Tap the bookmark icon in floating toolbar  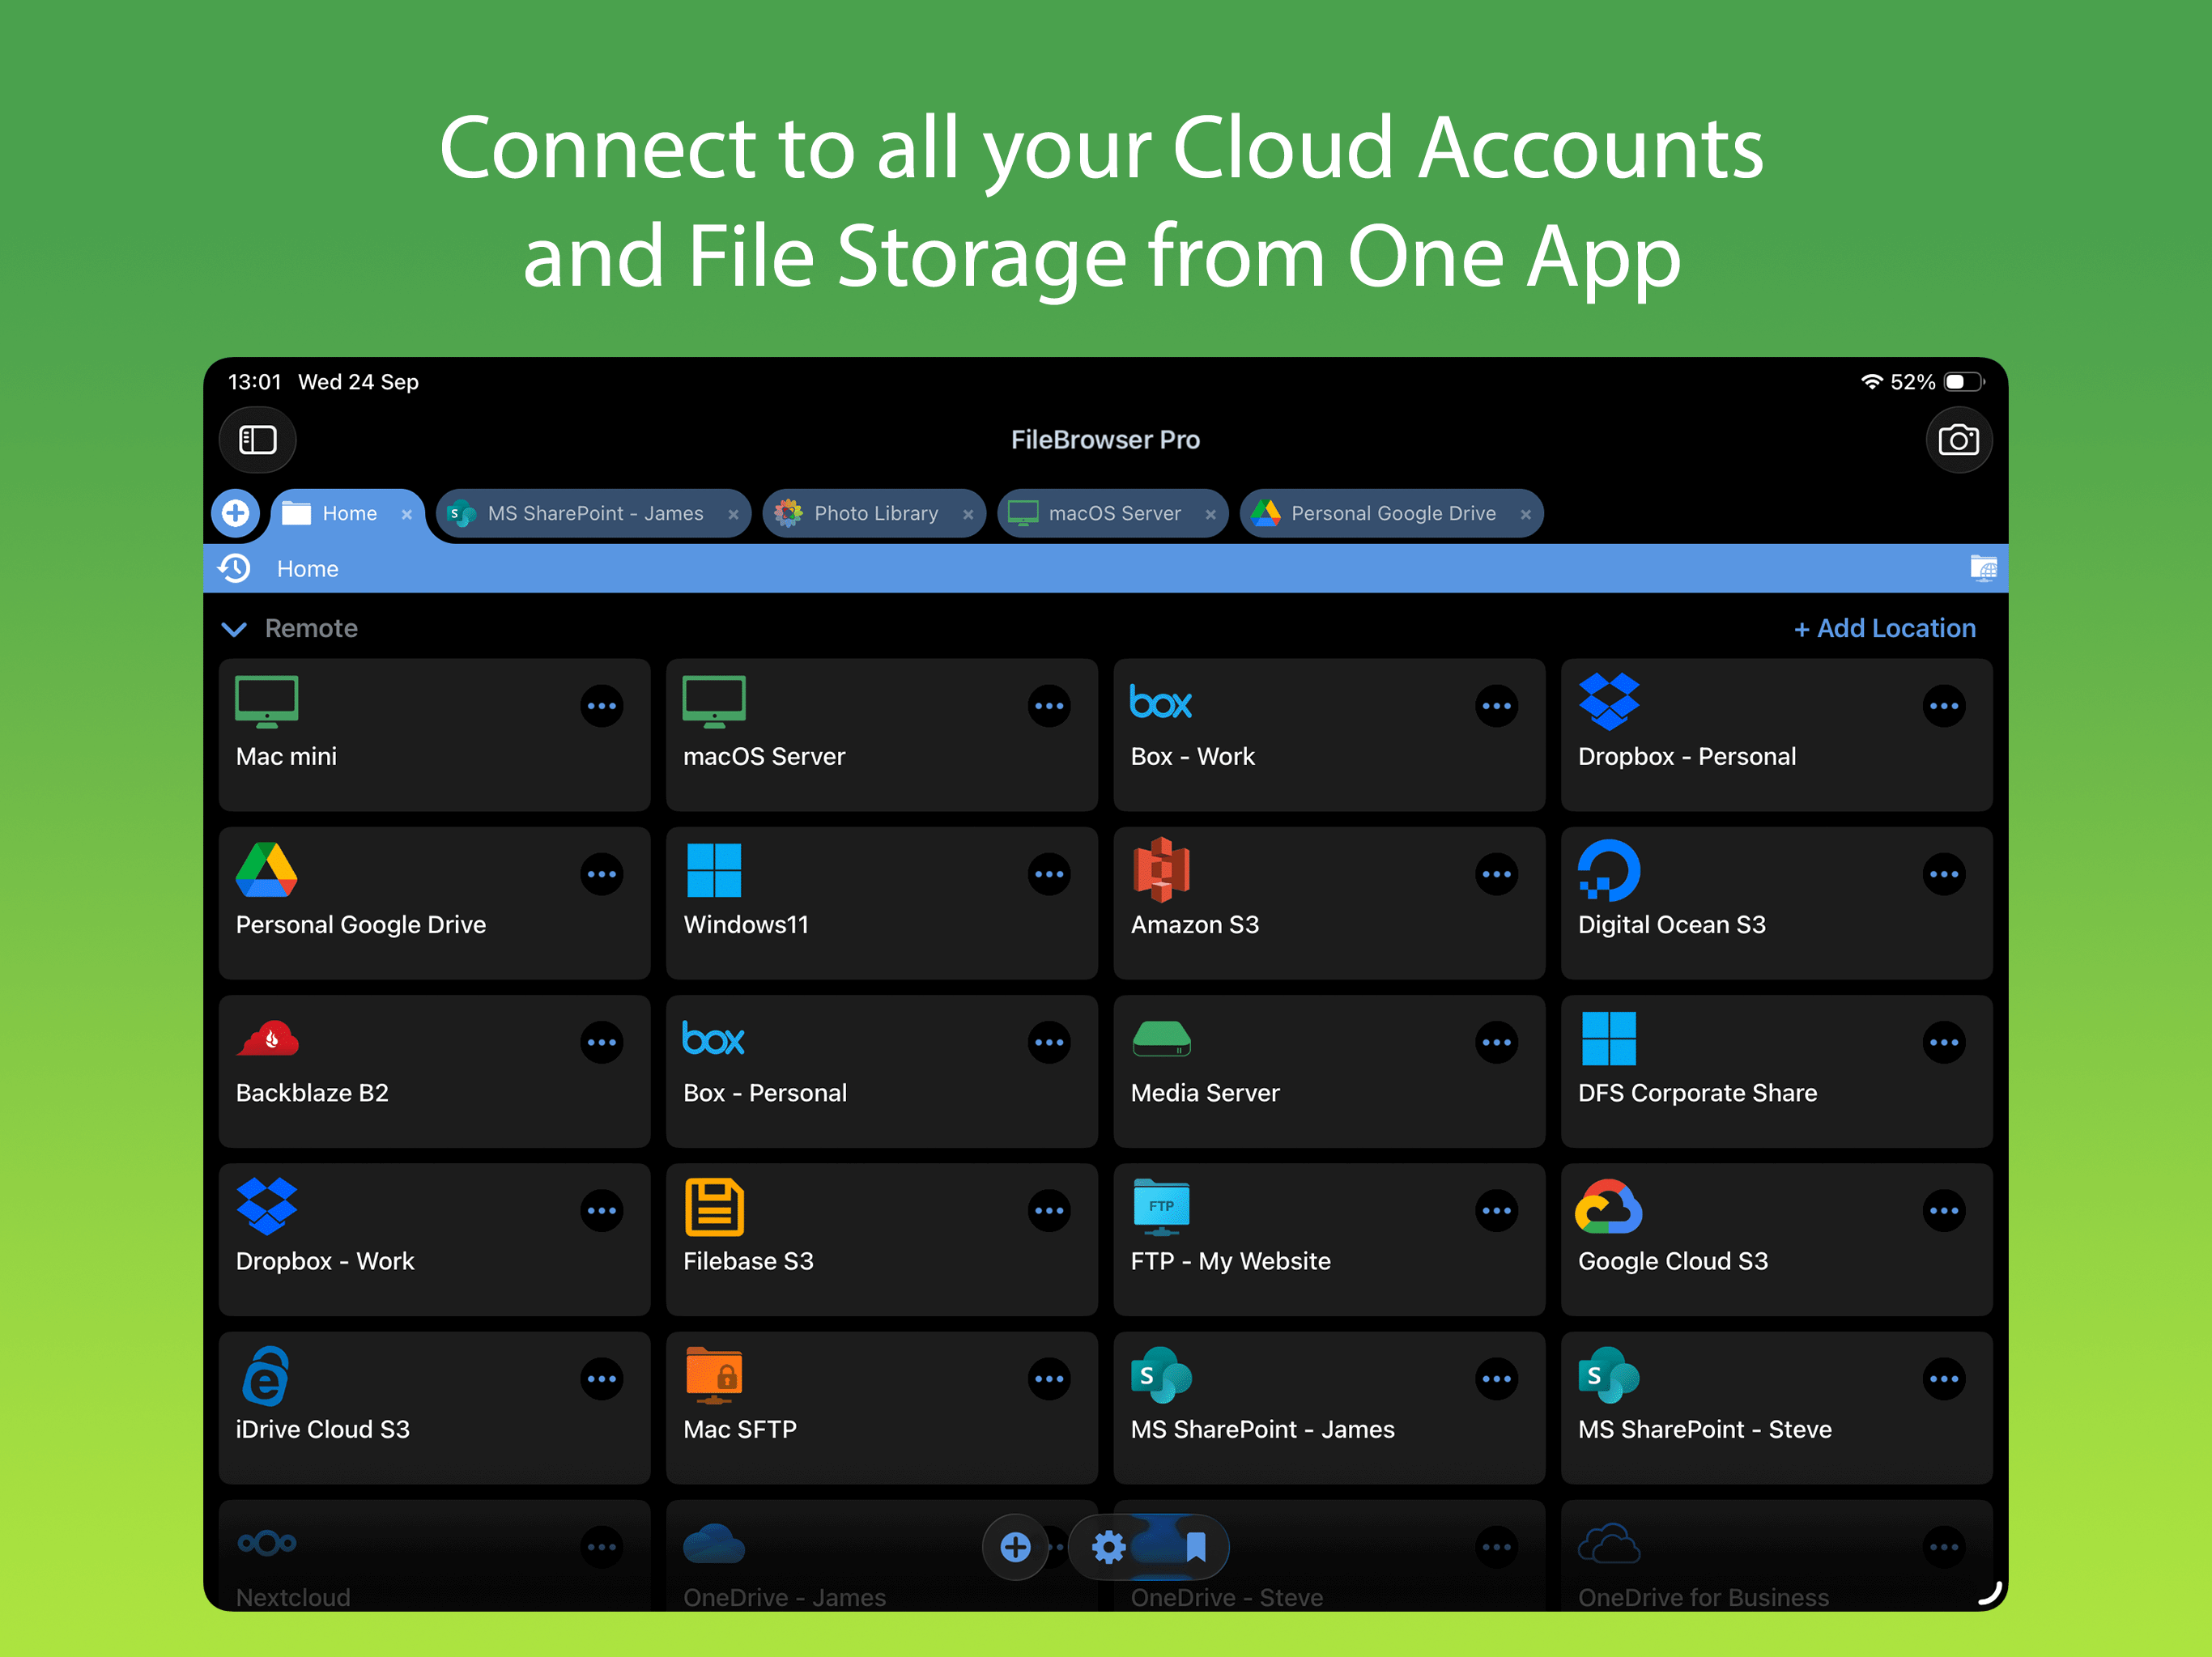click(x=1195, y=1547)
